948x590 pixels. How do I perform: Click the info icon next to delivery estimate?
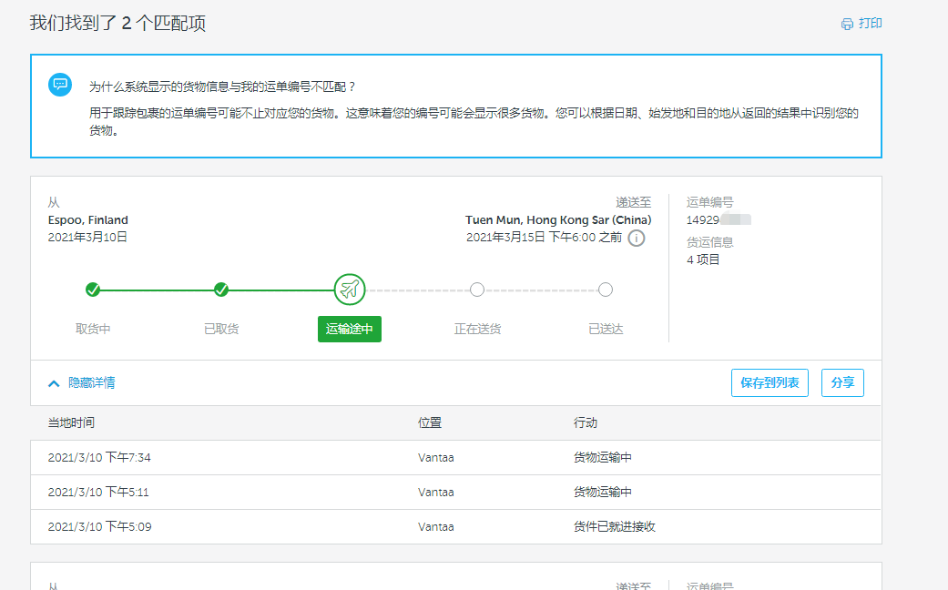[x=636, y=239]
